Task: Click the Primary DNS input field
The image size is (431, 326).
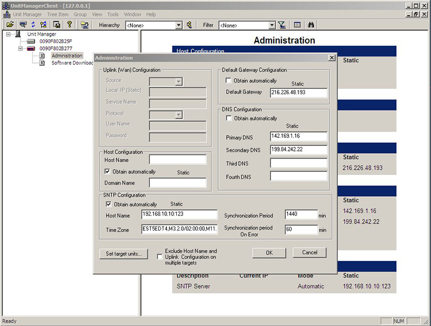Action: (299, 136)
